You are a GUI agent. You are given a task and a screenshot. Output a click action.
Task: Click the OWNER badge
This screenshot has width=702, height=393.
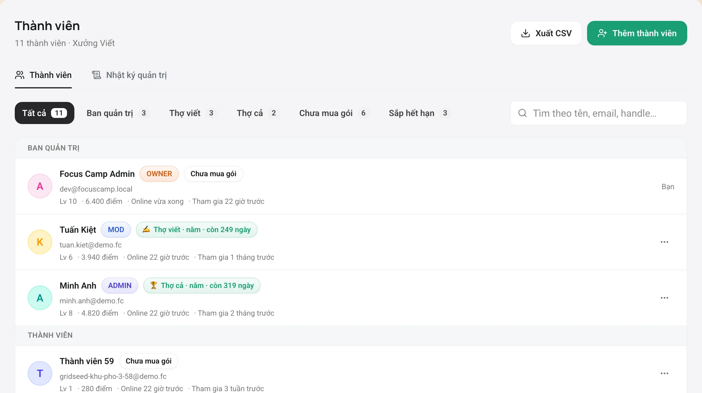[x=159, y=174]
